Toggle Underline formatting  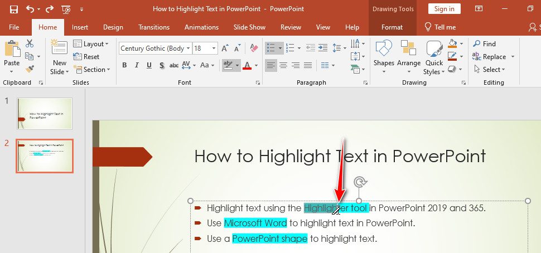point(149,65)
